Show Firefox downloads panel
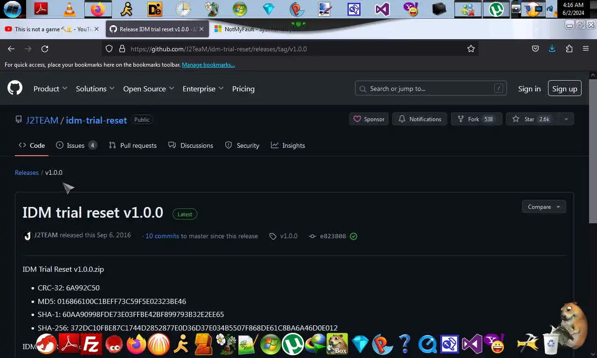This screenshot has width=597, height=358. 552,48
